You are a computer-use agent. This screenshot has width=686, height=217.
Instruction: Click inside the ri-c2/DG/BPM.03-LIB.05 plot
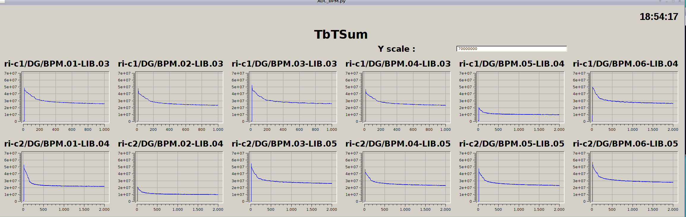[x=293, y=177]
